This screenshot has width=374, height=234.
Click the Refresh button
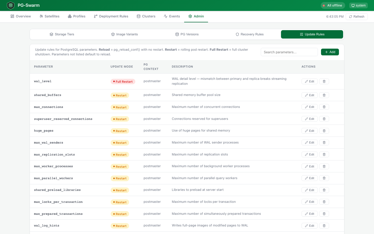357,17
